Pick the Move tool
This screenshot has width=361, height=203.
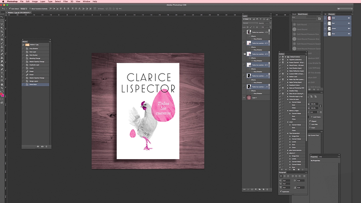[x=2, y=18]
